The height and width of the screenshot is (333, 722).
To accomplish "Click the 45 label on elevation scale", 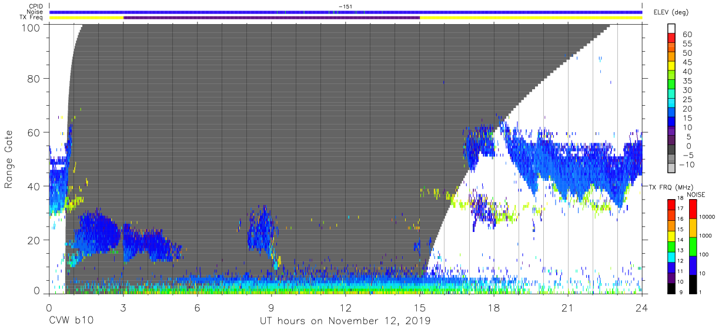I will click(x=687, y=62).
